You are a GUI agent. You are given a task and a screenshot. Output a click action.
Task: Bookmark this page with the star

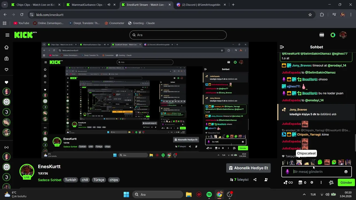pos(310,15)
